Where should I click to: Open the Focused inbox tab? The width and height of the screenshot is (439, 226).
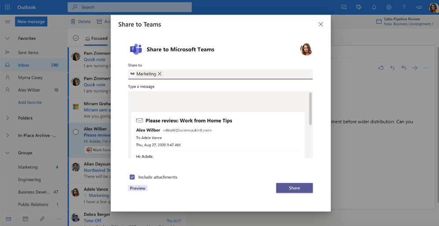[x=96, y=38]
